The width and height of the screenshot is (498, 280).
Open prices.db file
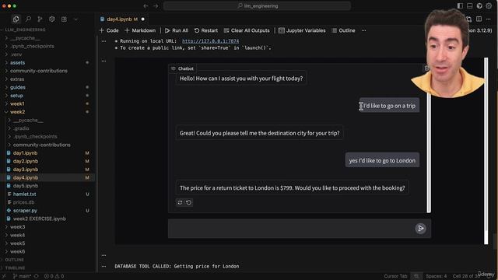coord(23,202)
